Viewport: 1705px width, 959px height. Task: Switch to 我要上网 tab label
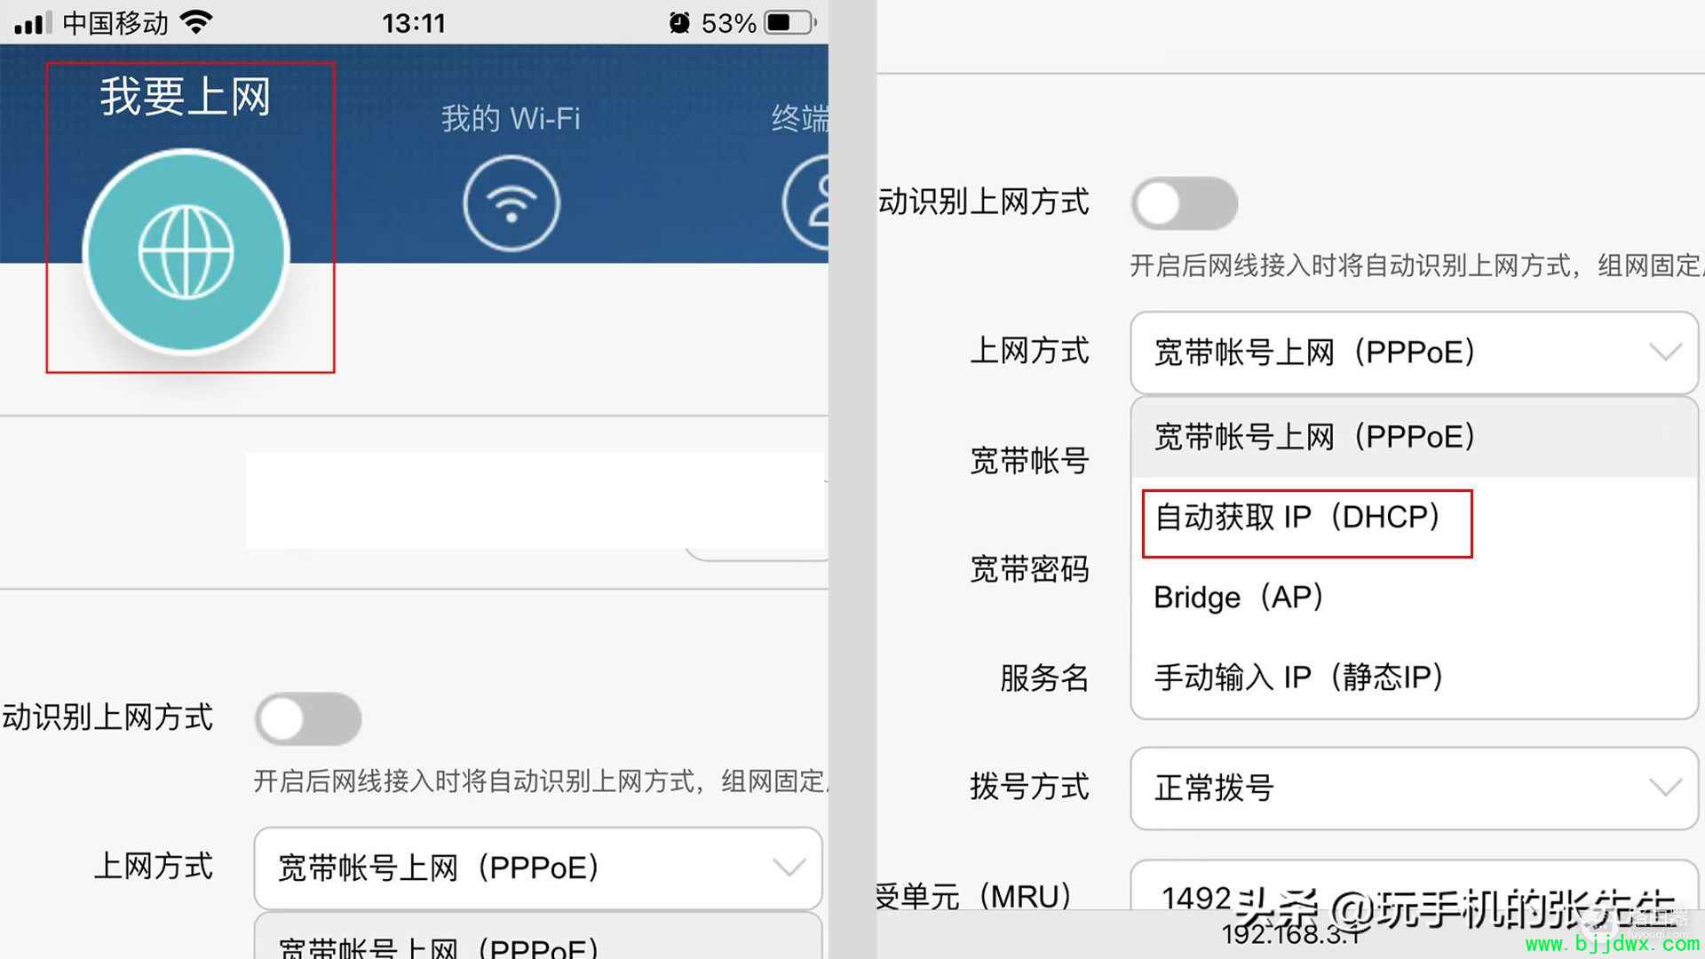tap(186, 96)
